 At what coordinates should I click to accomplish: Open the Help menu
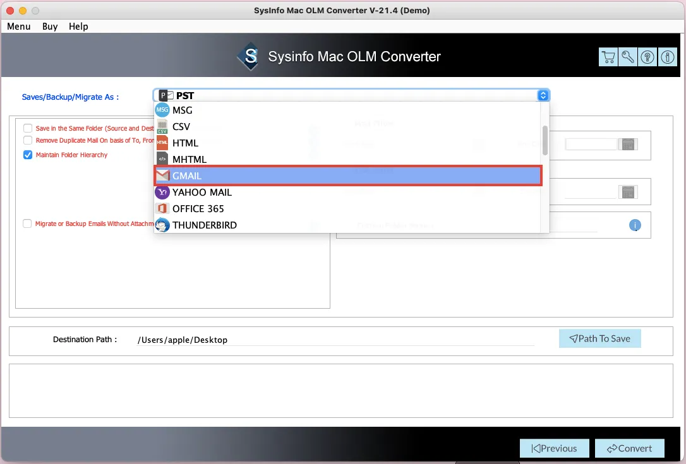pos(78,27)
